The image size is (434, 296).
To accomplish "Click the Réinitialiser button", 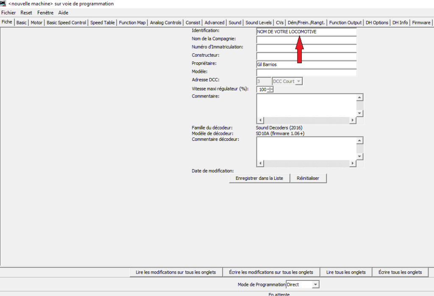I will coord(308,179).
